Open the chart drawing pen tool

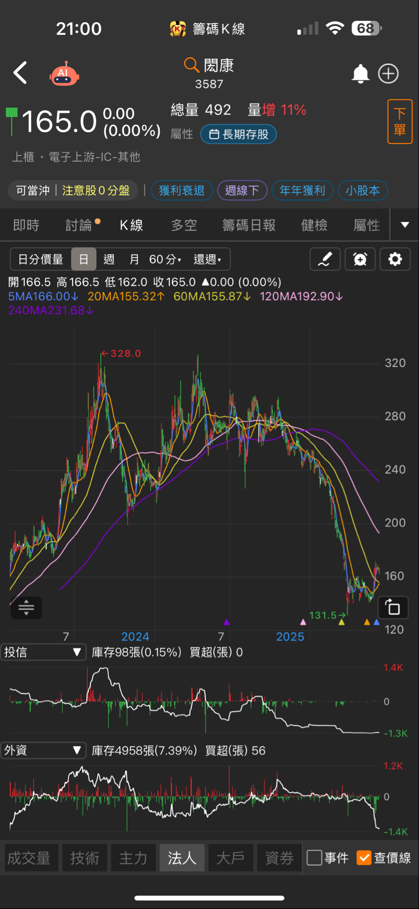pos(325,259)
